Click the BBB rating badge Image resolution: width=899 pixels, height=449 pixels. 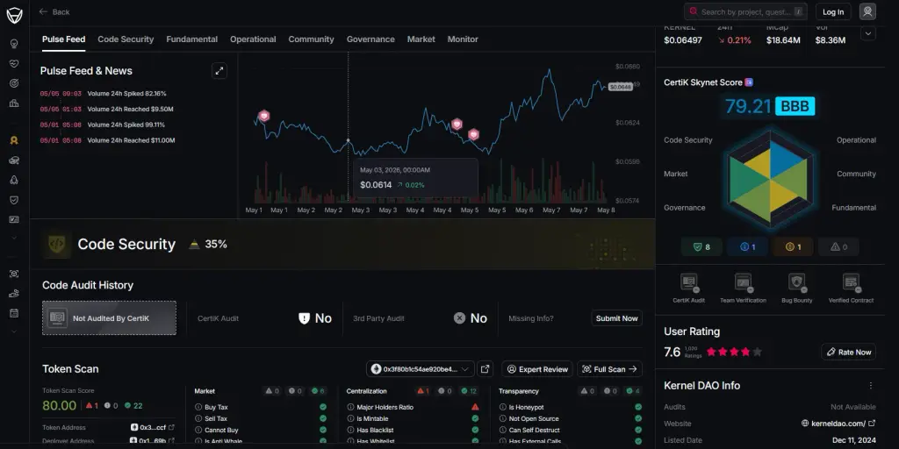click(795, 106)
